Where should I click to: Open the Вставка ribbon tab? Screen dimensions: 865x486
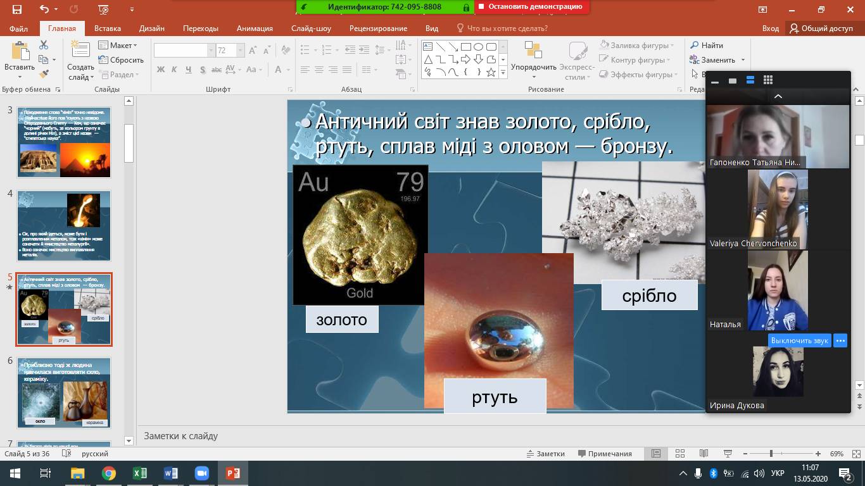[x=108, y=28]
